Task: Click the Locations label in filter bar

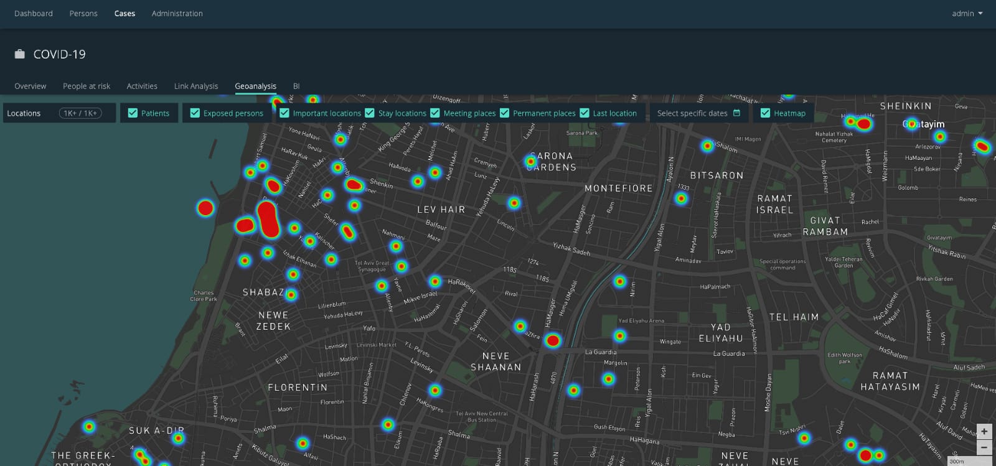Action: pyautogui.click(x=24, y=113)
